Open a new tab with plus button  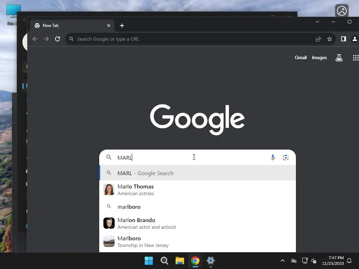[122, 26]
